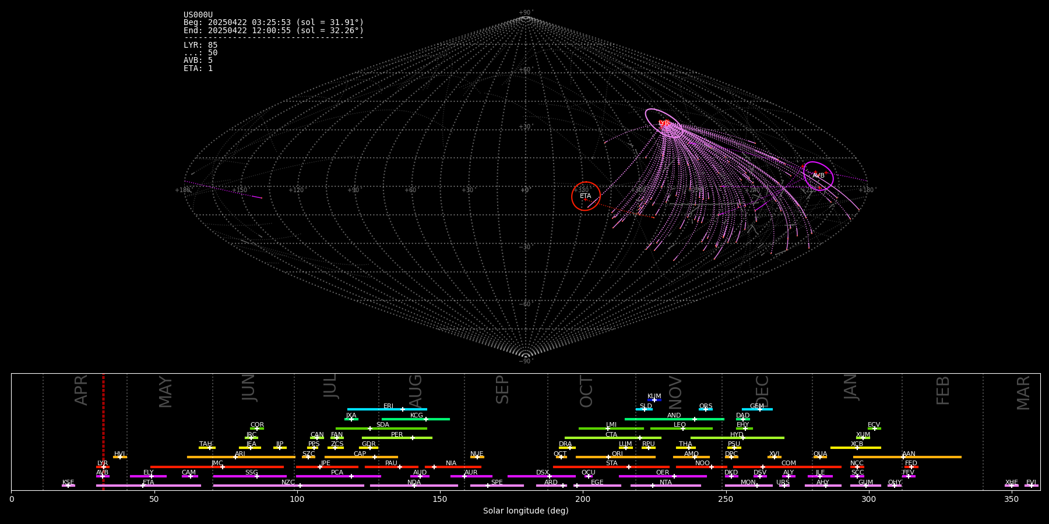Click the ETA pink bar on timeline
Viewport: 1049px width, 524px height.
(x=149, y=486)
